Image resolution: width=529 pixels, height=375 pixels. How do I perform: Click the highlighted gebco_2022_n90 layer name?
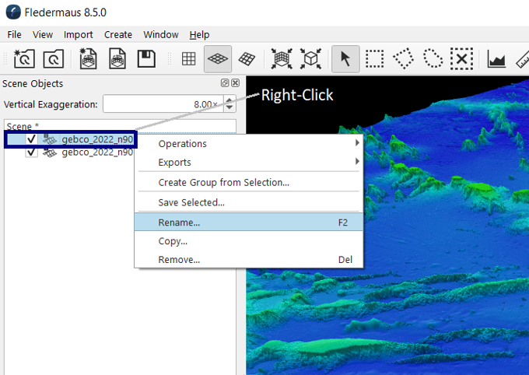97,139
